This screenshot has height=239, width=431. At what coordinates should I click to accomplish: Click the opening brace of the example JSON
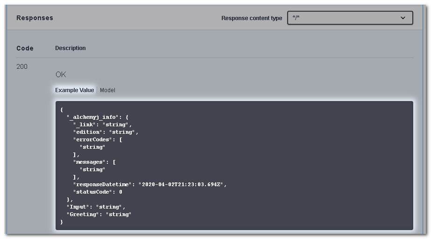point(62,110)
